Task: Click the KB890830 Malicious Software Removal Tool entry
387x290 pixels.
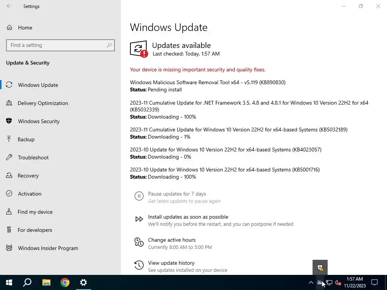Action: pos(208,86)
